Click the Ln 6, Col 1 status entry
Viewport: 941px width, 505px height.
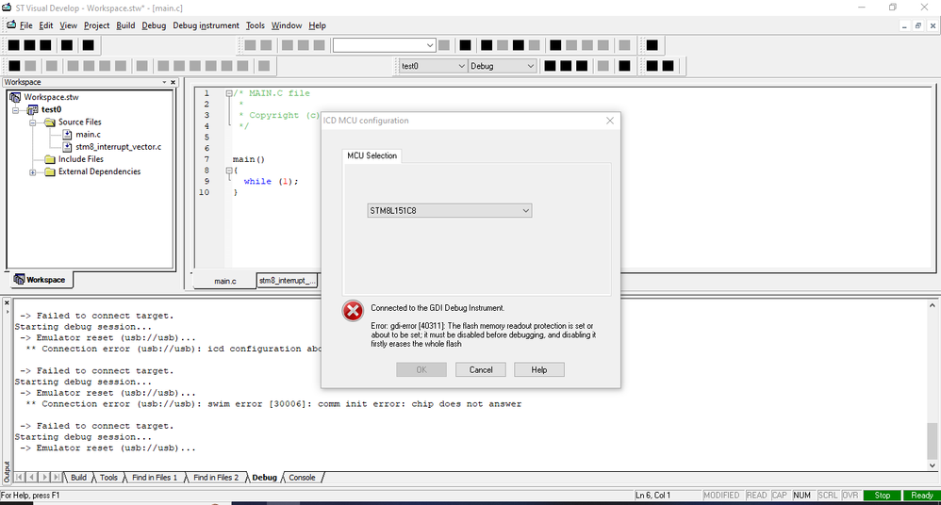pos(652,495)
